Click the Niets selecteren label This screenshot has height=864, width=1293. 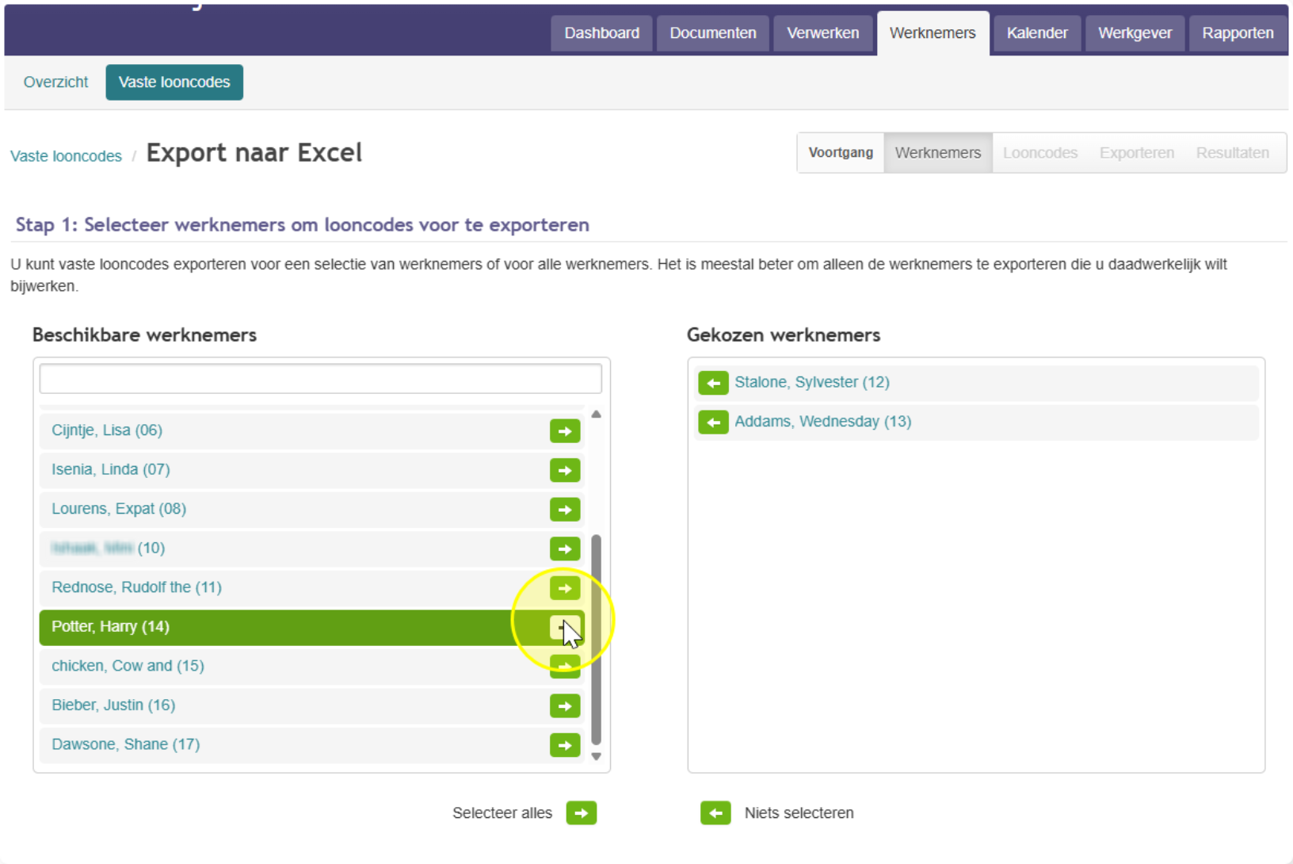tap(799, 813)
